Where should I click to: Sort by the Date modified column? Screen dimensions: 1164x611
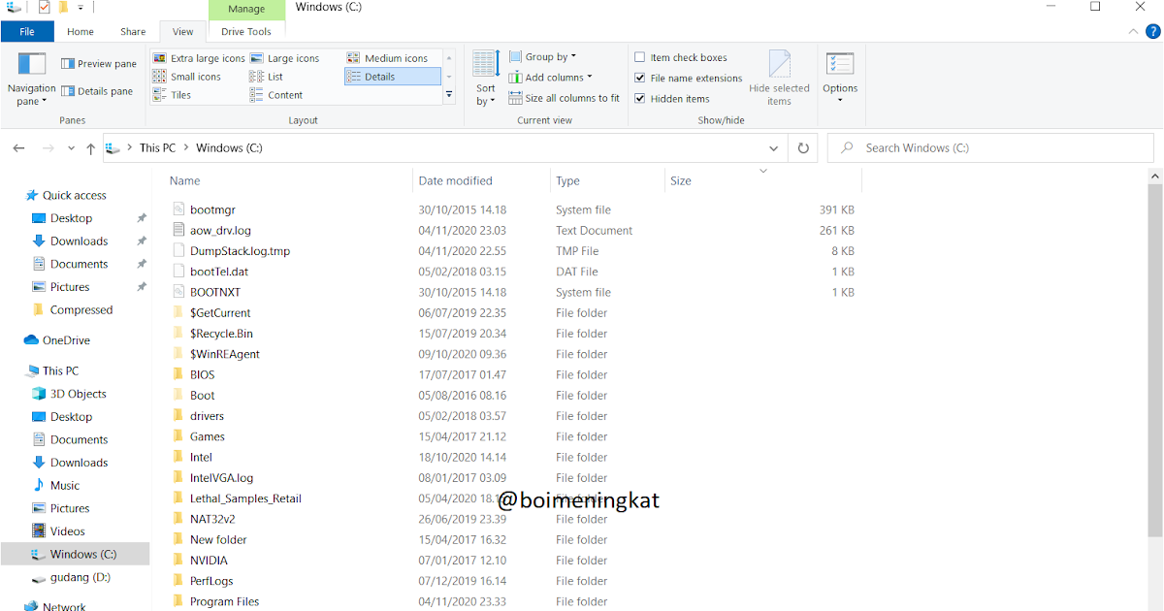click(x=455, y=181)
